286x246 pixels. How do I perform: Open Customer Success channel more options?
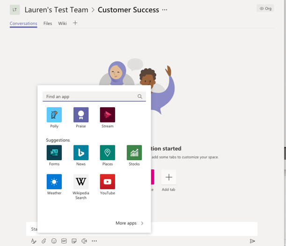[x=164, y=10]
